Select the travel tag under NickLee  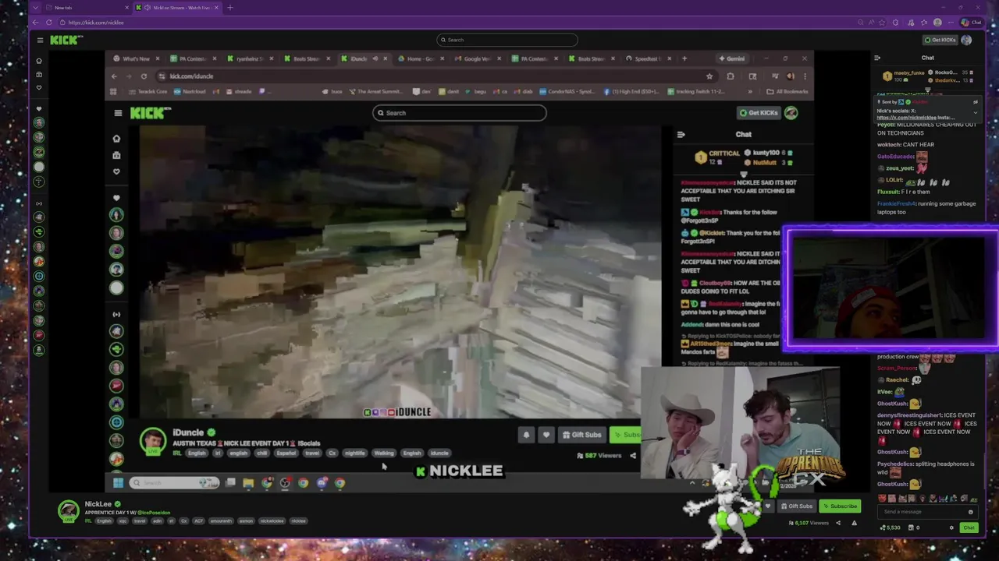[x=140, y=520]
